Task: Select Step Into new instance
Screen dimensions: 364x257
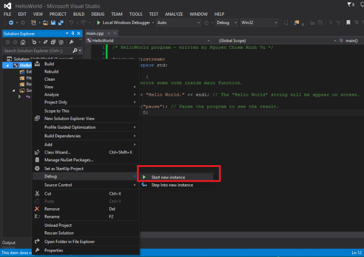Action: (176, 185)
